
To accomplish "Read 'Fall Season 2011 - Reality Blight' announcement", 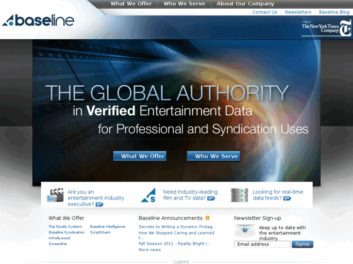I will (x=175, y=244).
